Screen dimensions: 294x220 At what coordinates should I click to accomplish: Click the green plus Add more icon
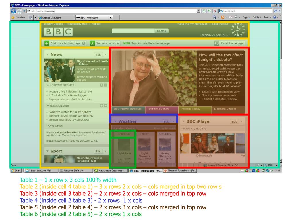click(47, 43)
